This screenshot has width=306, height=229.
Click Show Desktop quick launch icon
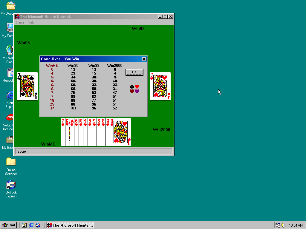coord(24,225)
